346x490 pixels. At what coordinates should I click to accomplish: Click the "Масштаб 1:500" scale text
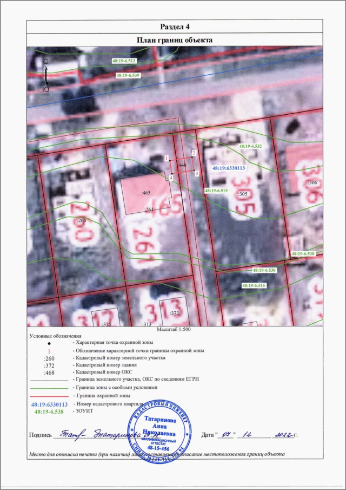pos(174,329)
